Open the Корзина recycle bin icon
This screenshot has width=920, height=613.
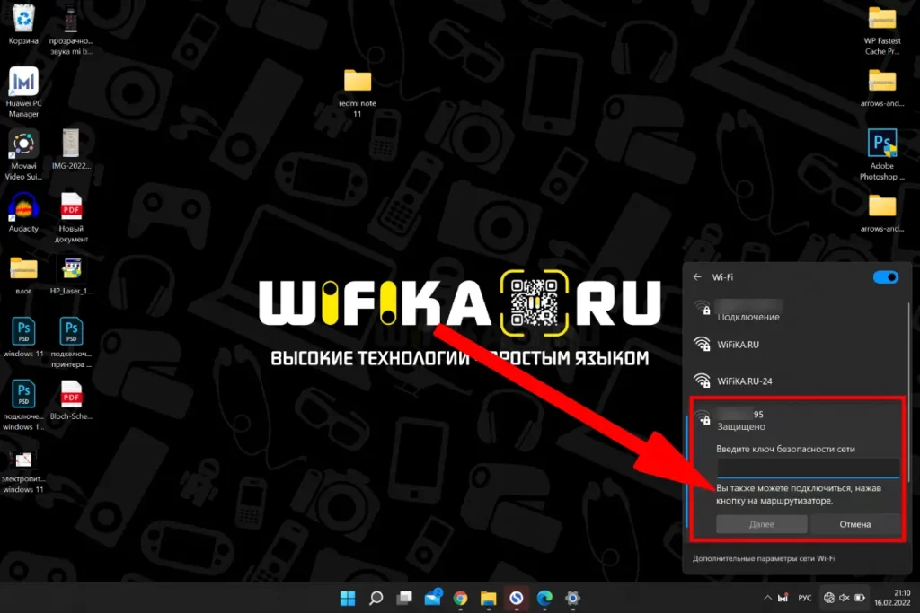click(x=23, y=24)
